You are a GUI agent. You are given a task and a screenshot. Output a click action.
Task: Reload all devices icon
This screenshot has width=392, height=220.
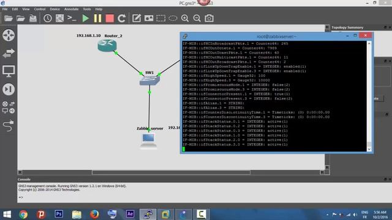(x=121, y=18)
